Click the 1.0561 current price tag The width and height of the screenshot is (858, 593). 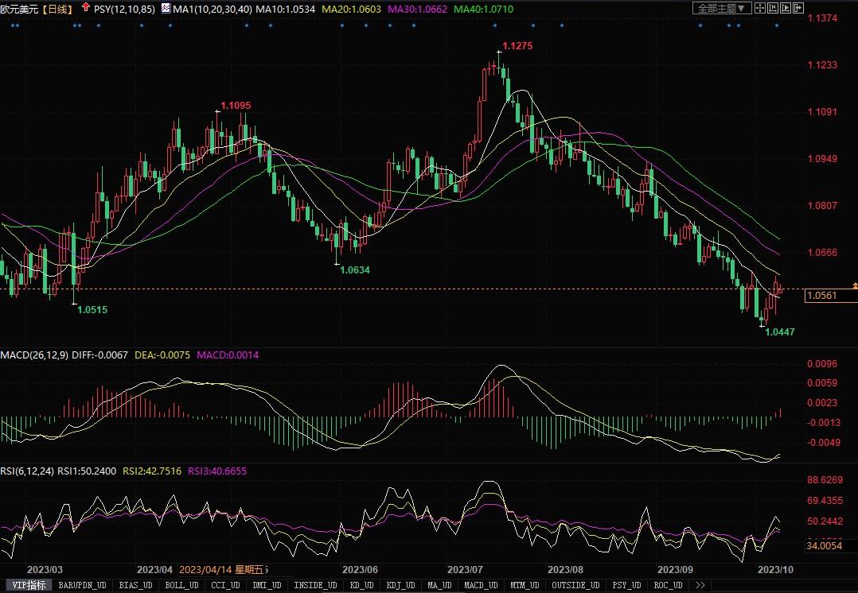pyautogui.click(x=822, y=296)
